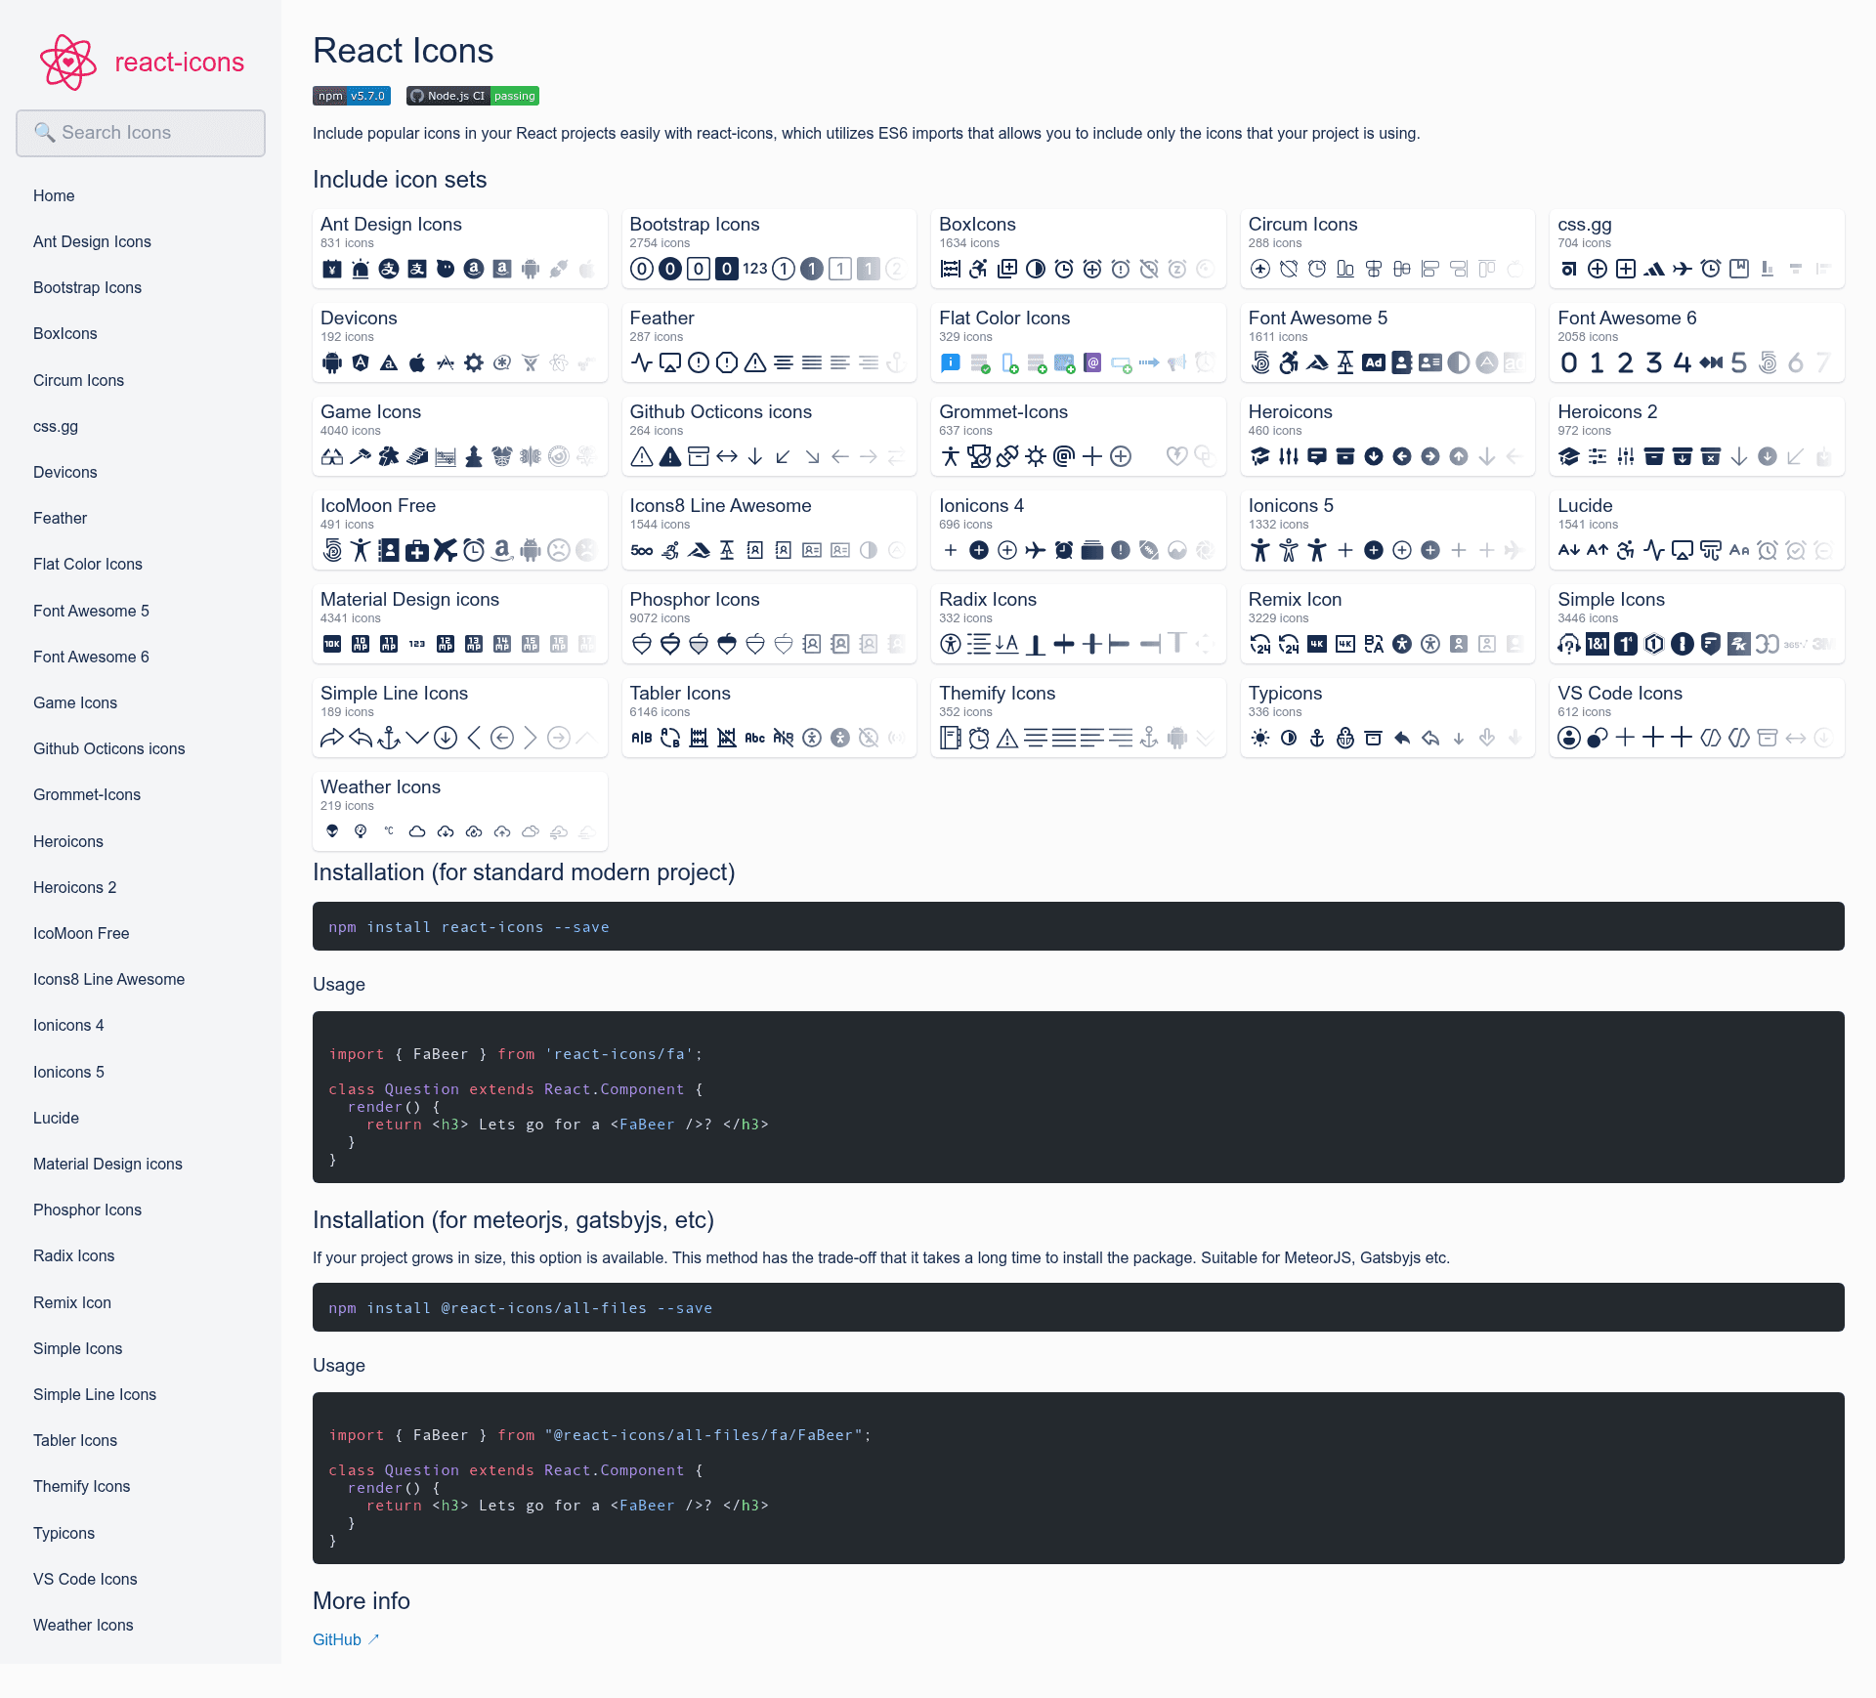Click the VS Code Icons card heading
Viewport: 1876px width, 1698px height.
tap(1620, 693)
